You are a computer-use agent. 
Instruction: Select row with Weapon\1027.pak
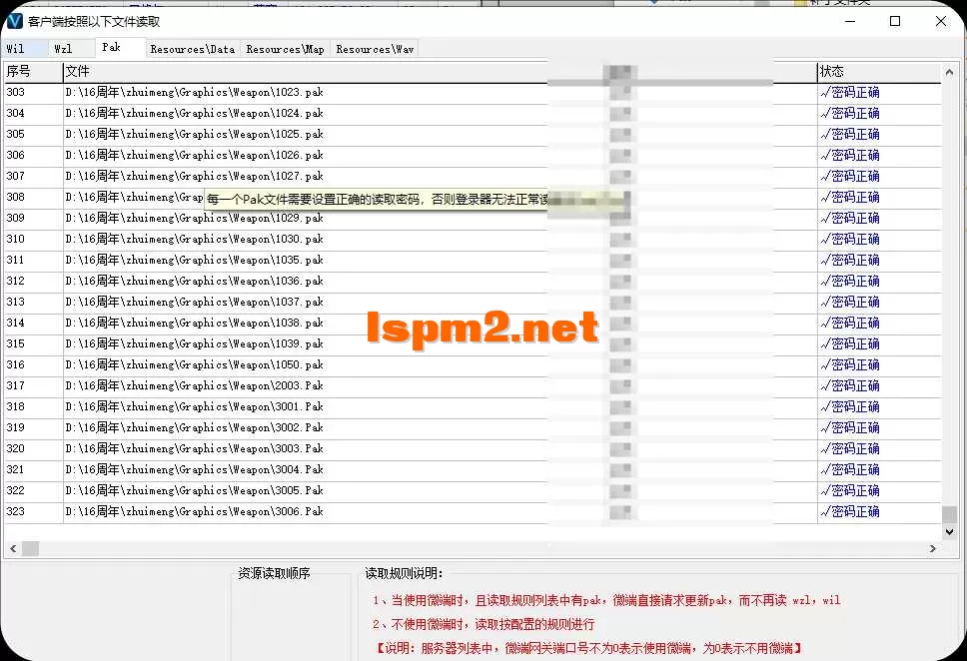click(x=474, y=177)
